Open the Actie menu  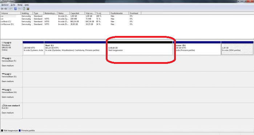coord(13,5)
